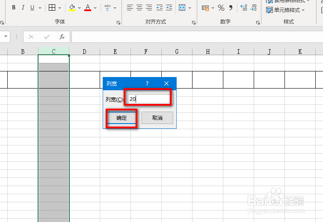Select column E header
The image size is (323, 222).
[115, 51]
